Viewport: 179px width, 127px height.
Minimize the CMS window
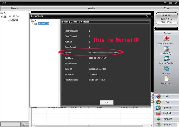pyautogui.click(x=165, y=3)
